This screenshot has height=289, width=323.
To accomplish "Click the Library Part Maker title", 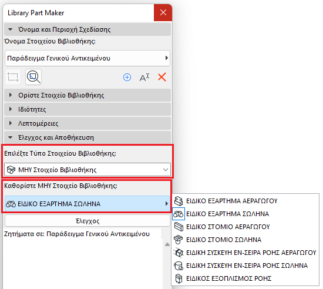I will click(x=36, y=13).
